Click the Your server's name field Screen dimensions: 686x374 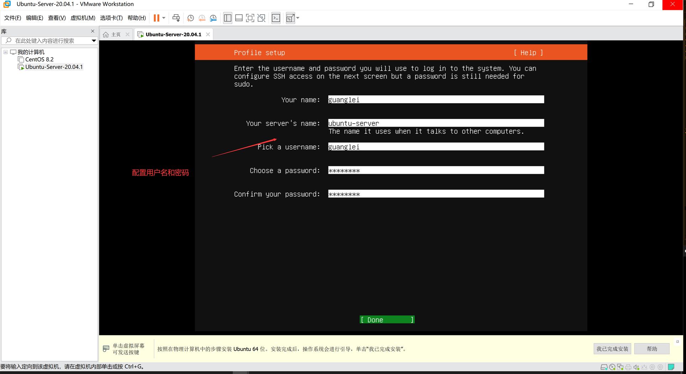click(x=436, y=123)
